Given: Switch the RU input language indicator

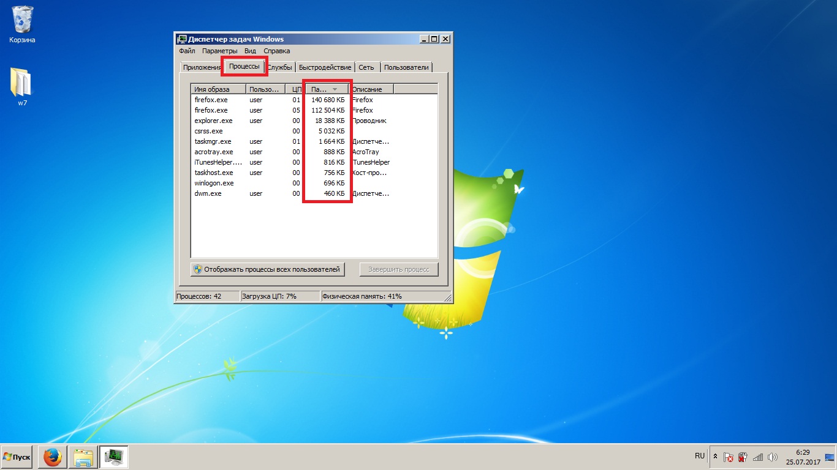Looking at the screenshot, I should point(700,457).
